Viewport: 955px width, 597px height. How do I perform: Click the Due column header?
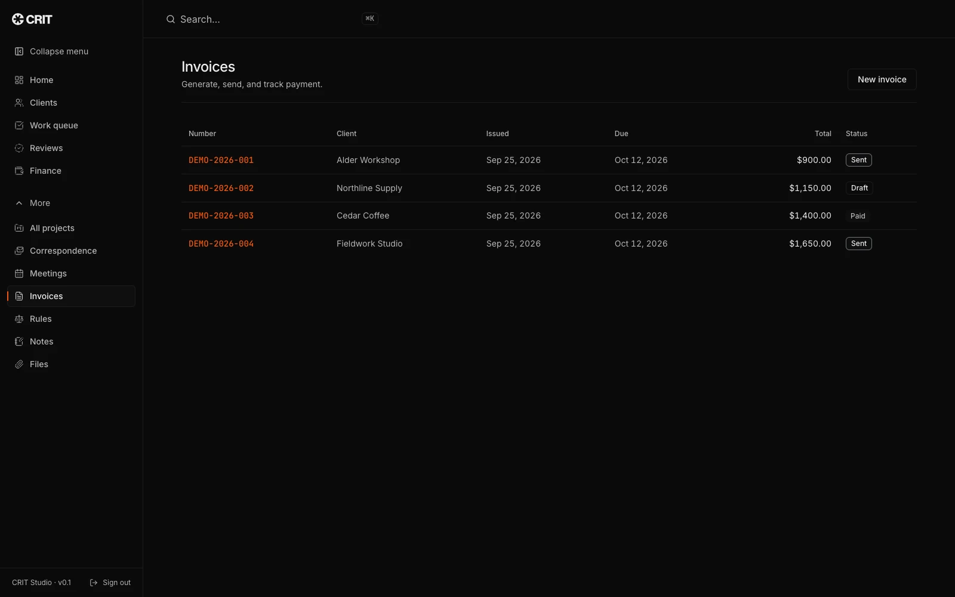click(x=621, y=134)
